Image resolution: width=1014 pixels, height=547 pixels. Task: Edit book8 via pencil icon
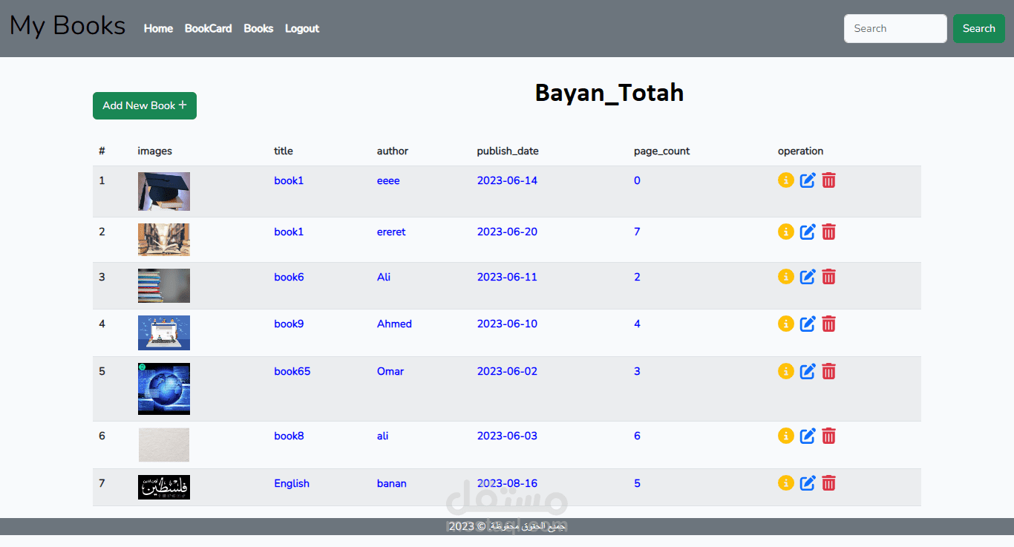coord(808,436)
